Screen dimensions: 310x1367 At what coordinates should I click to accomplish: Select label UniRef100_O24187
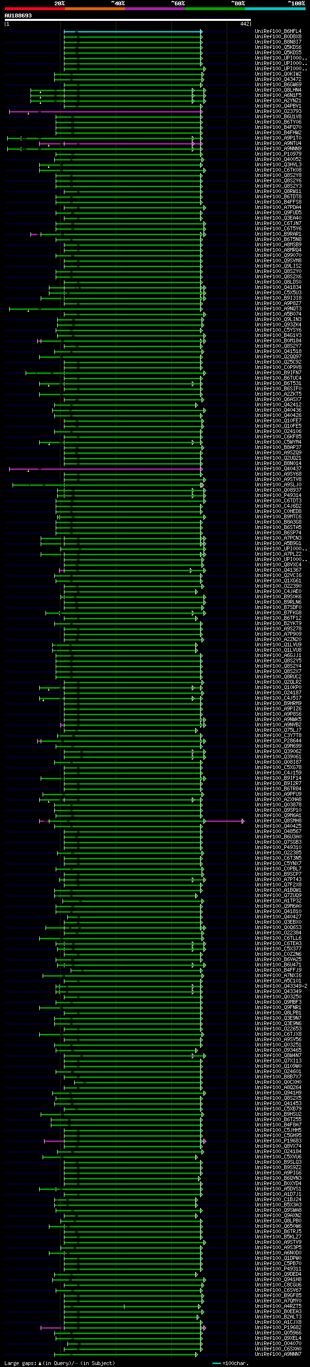pyautogui.click(x=278, y=693)
